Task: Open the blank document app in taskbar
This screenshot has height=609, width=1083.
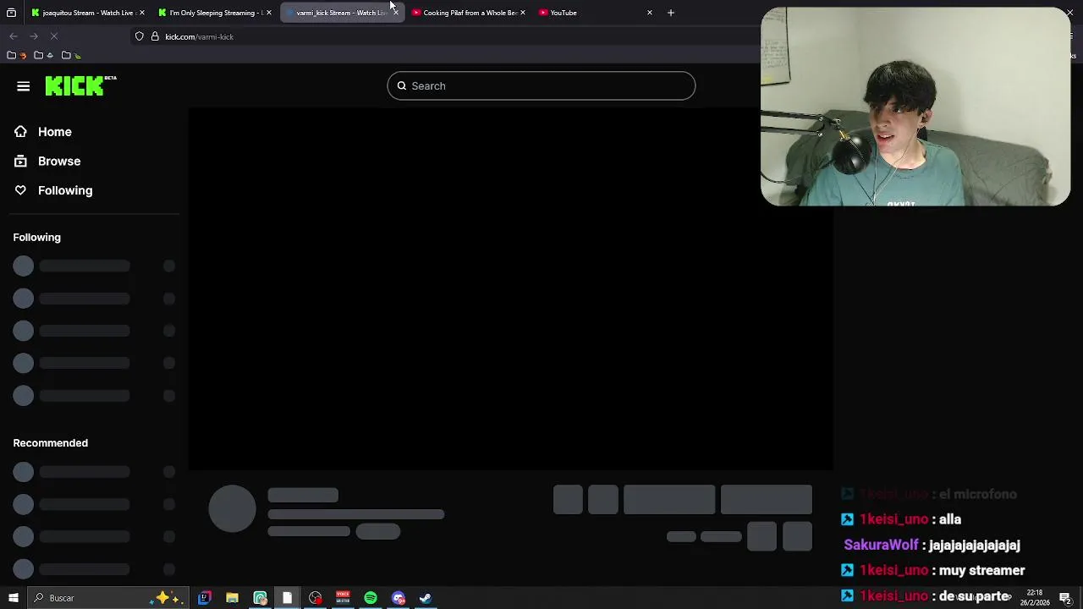Action: tap(288, 598)
